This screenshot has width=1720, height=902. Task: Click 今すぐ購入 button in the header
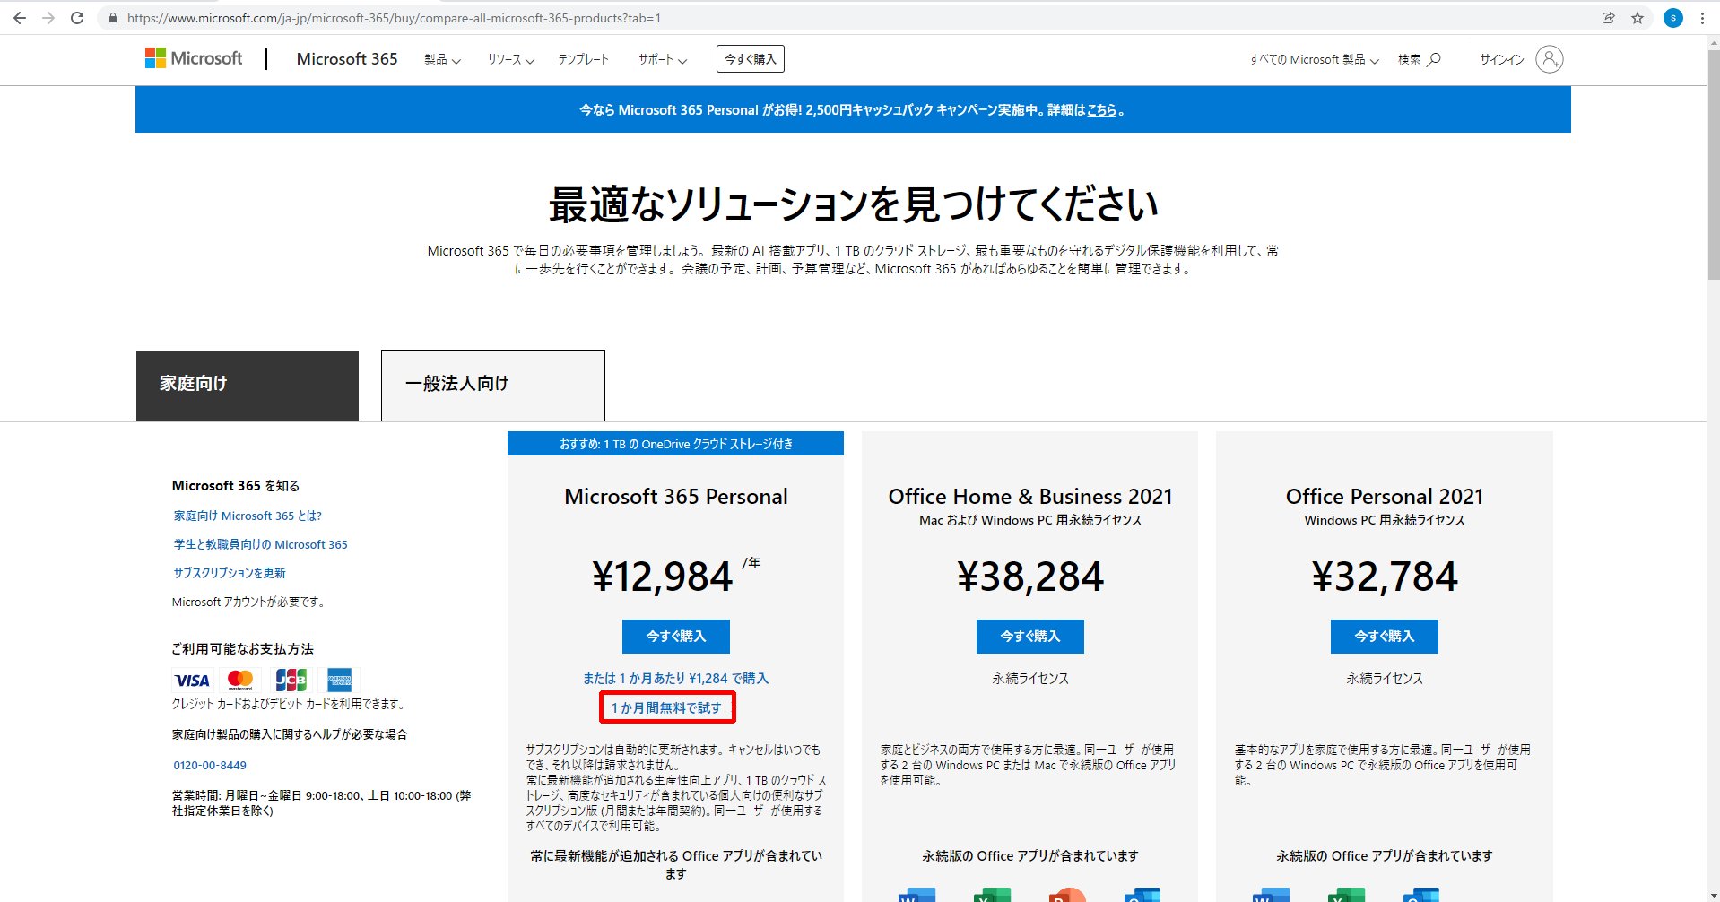[x=751, y=59]
